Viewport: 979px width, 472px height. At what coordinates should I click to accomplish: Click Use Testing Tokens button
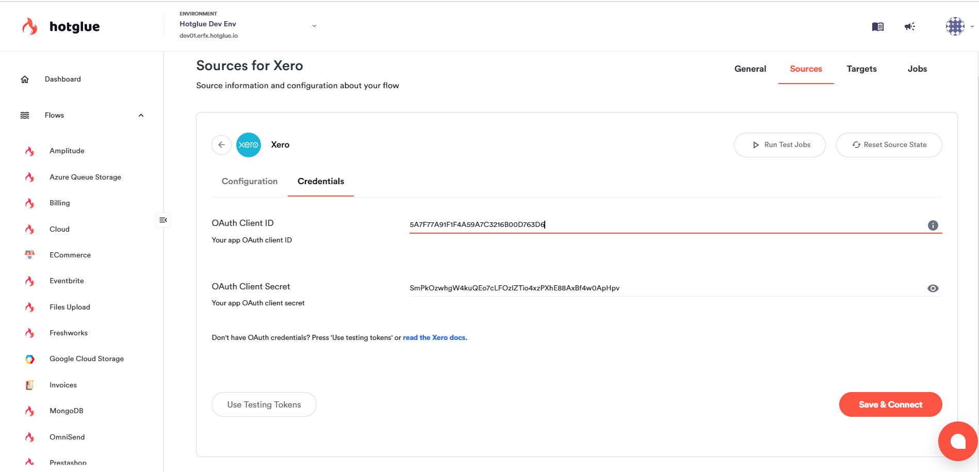tap(264, 404)
